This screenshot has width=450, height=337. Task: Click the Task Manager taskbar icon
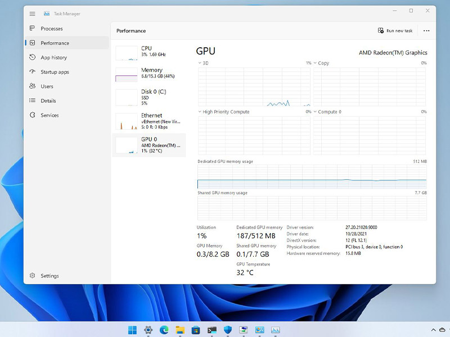coord(275,330)
